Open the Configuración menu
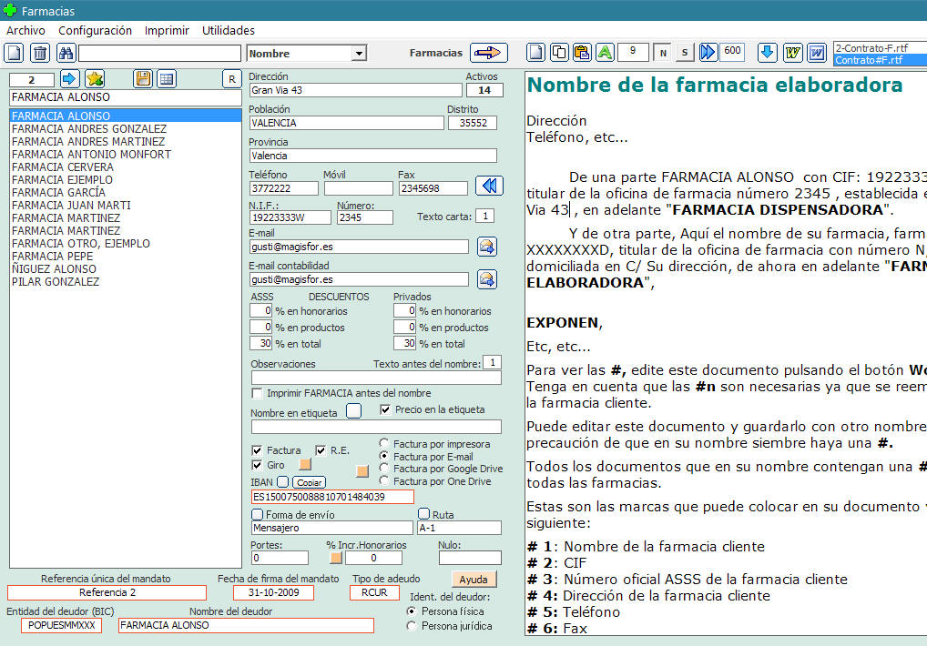Screen dimensions: 927x646 coord(95,30)
